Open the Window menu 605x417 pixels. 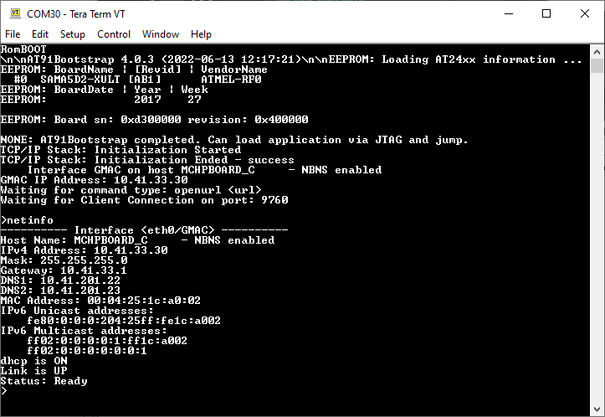pyautogui.click(x=161, y=34)
